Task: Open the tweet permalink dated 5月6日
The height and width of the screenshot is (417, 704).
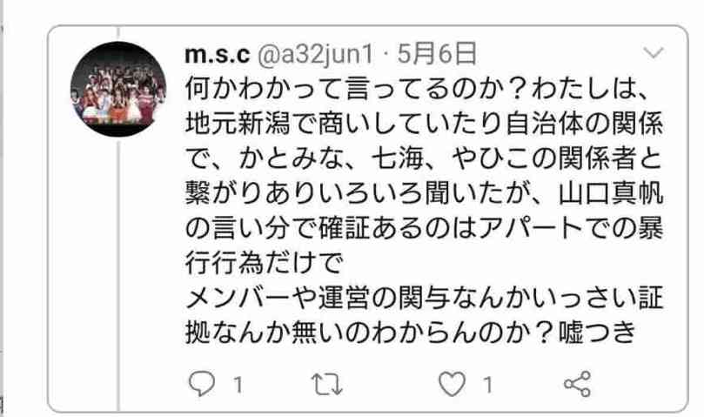Action: [x=437, y=54]
